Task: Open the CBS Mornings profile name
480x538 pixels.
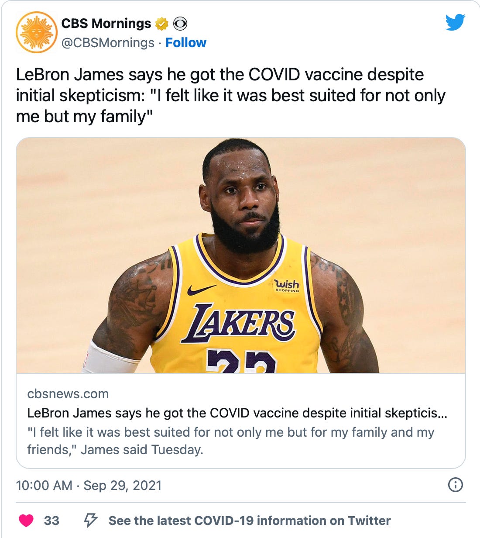Action: 106,24
